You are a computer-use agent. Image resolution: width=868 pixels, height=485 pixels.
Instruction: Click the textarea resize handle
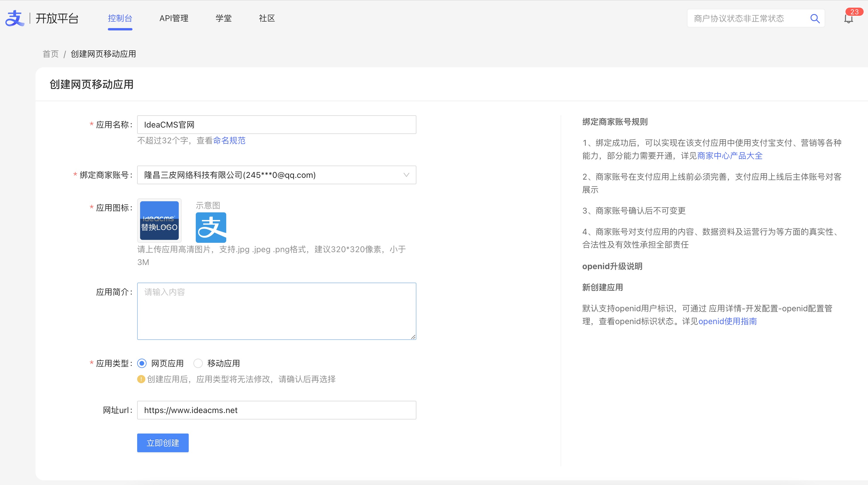click(x=413, y=337)
